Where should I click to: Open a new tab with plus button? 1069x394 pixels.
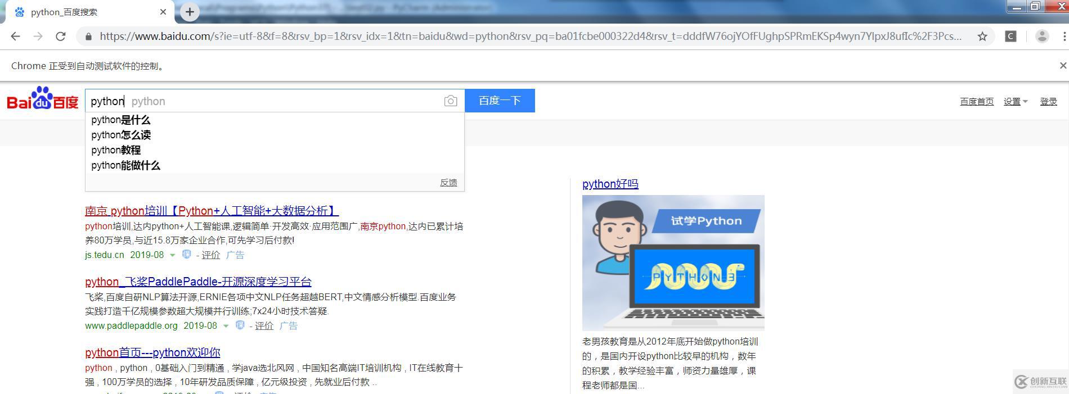pyautogui.click(x=190, y=12)
